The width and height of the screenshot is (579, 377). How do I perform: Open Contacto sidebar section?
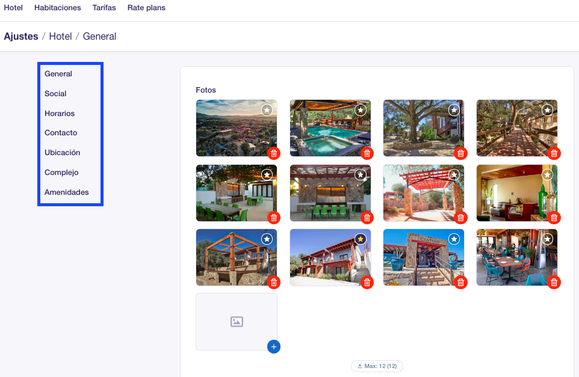pyautogui.click(x=61, y=133)
